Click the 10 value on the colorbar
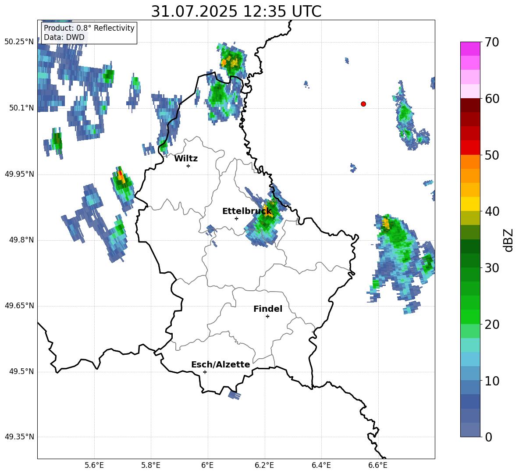Viewport: 519px width, 474px height. 492,381
